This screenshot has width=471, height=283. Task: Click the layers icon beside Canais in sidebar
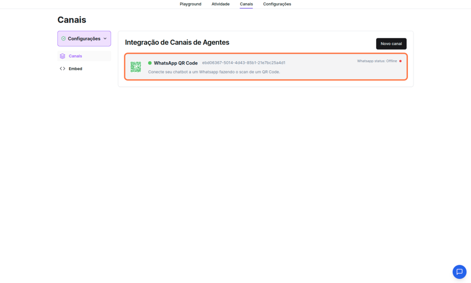[x=63, y=56]
